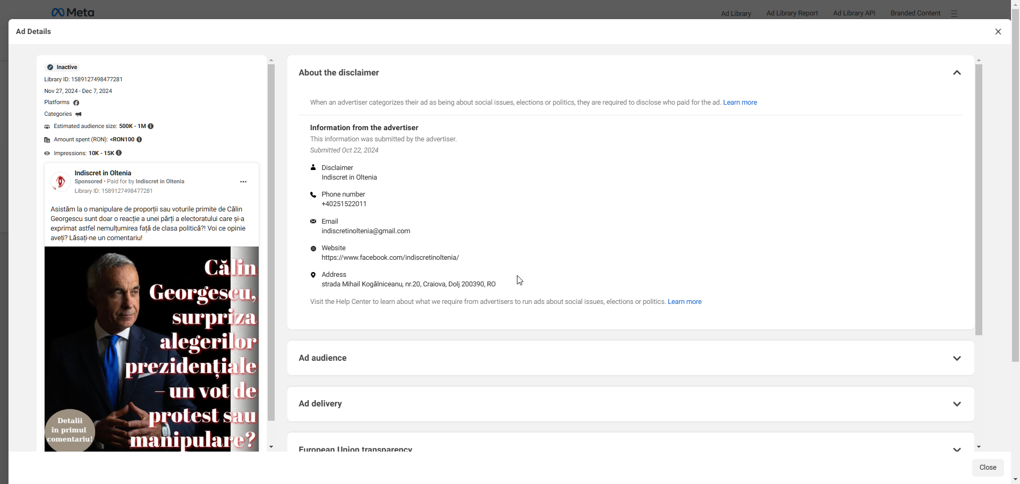Click Indiscret in Oltenia profile avatar
1020x484 pixels.
61,182
